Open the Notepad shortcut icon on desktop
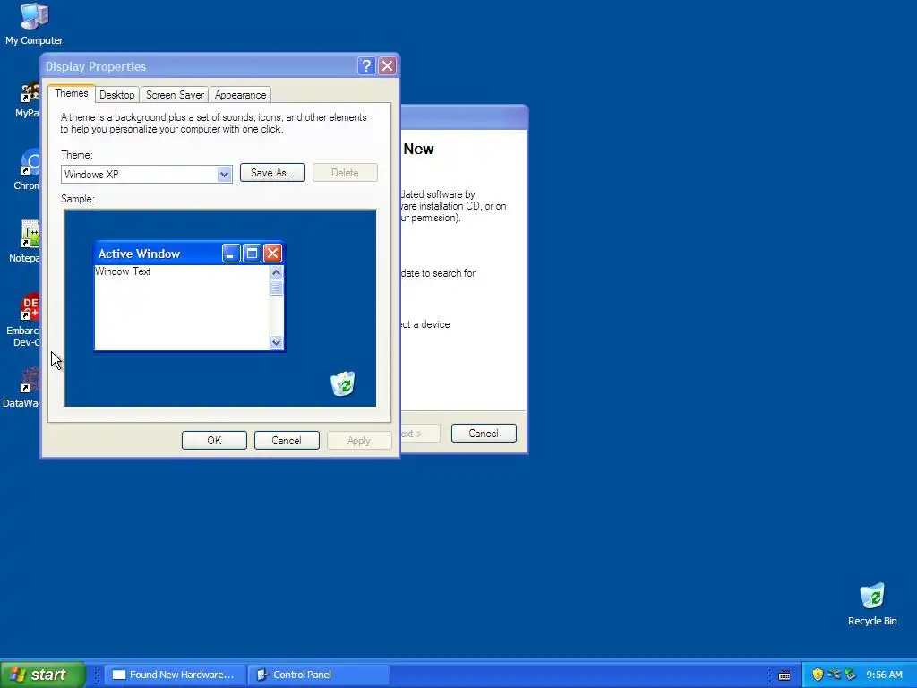 click(x=24, y=242)
